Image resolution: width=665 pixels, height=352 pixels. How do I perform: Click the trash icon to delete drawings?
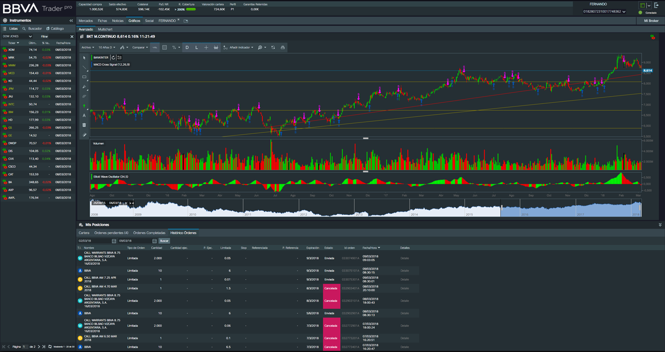point(84,125)
